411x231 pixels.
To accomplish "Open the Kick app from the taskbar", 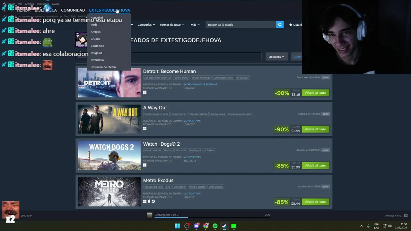I will (234, 226).
